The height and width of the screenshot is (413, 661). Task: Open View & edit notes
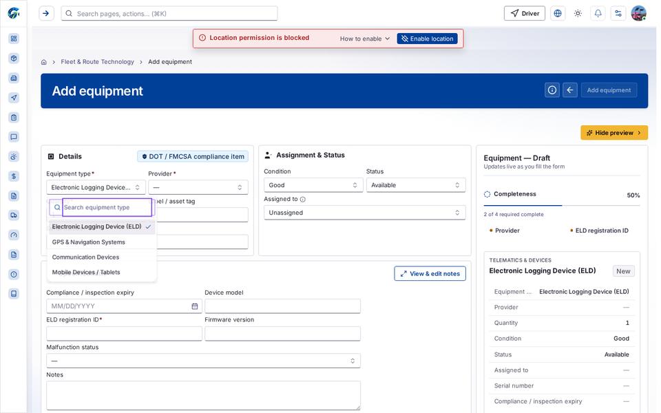click(x=430, y=274)
